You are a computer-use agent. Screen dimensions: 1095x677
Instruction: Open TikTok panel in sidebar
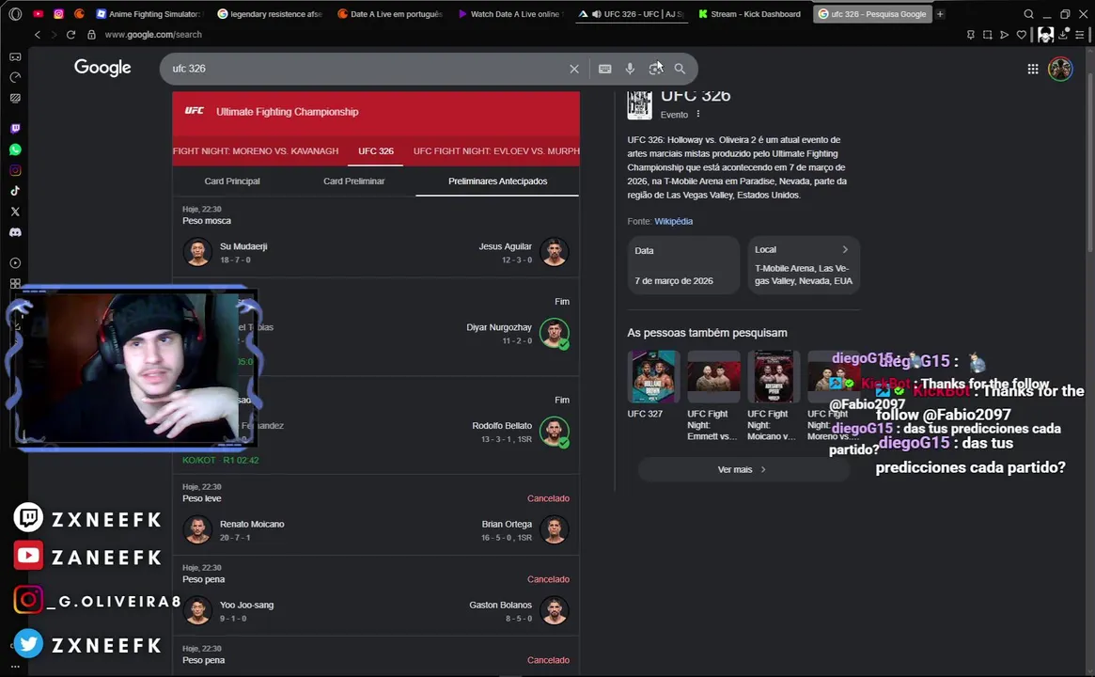(15, 191)
